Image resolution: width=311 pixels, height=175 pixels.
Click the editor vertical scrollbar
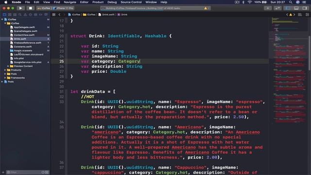click(x=310, y=53)
